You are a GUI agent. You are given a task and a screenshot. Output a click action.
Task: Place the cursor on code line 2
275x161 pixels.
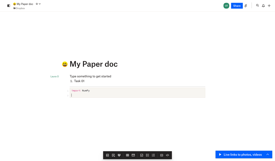tap(137, 95)
